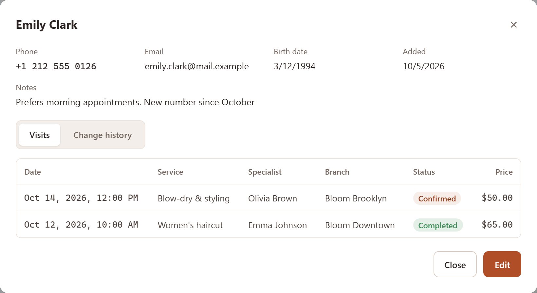
Task: Click the Bloom Brooklyn branch cell
Action: [356, 198]
